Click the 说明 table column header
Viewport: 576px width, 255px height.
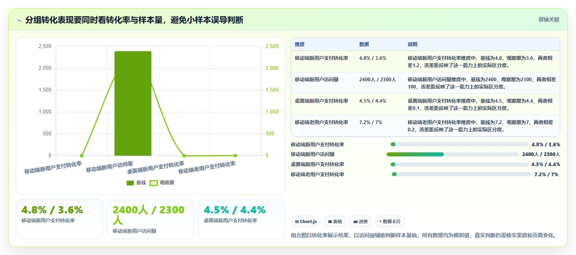click(412, 44)
